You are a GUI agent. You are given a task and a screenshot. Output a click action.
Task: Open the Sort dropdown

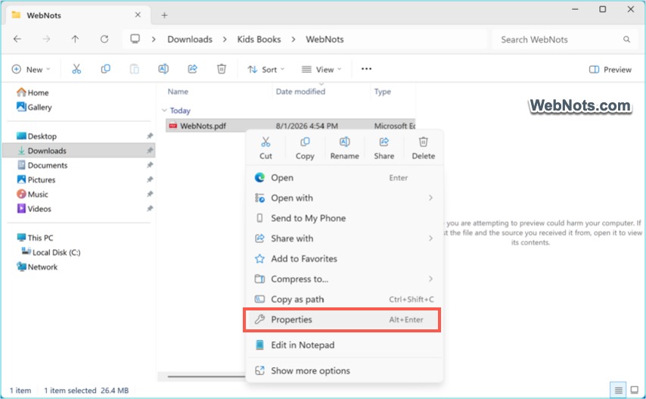[x=266, y=69]
